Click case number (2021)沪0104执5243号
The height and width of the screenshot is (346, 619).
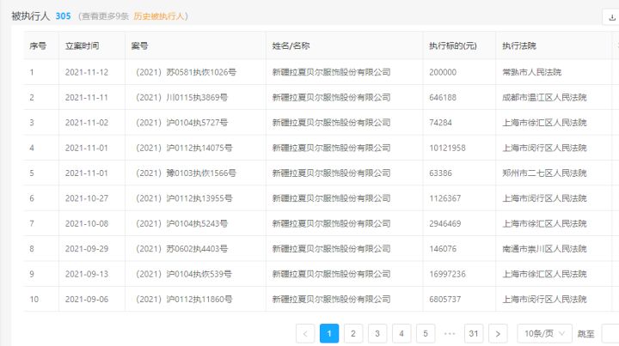tap(181, 223)
